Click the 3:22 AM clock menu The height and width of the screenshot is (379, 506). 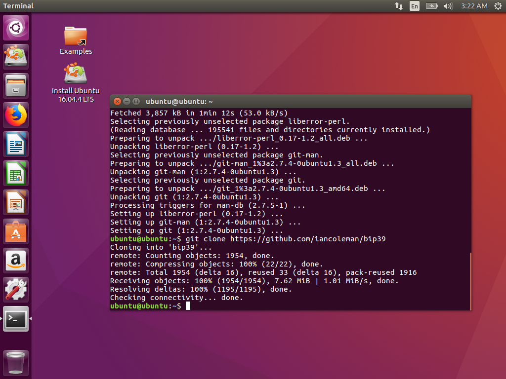tap(474, 6)
